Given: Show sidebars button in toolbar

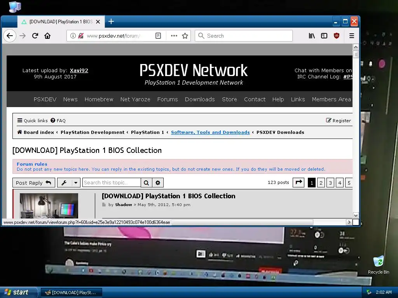Looking at the screenshot, I should tap(324, 36).
